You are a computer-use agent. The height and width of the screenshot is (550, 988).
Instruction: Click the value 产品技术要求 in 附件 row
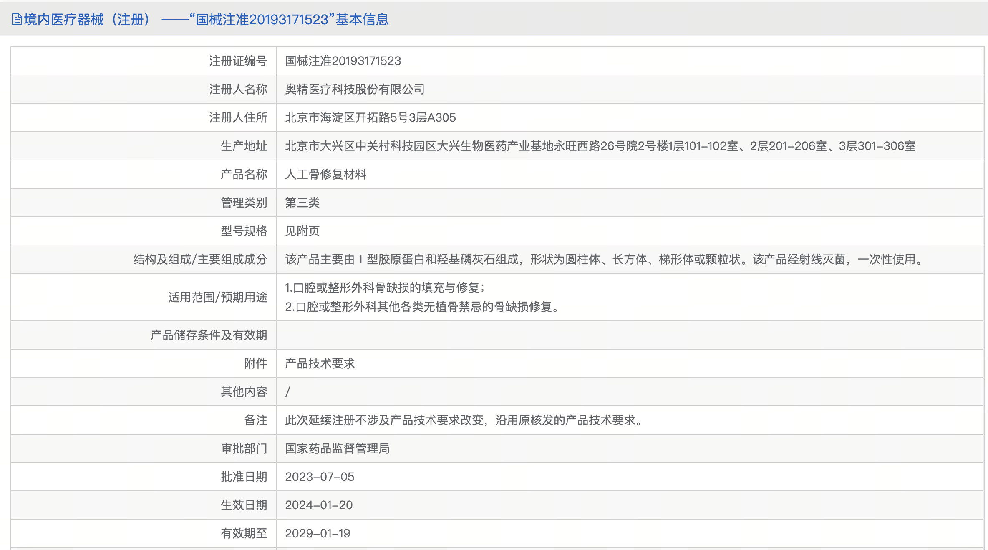coord(320,363)
